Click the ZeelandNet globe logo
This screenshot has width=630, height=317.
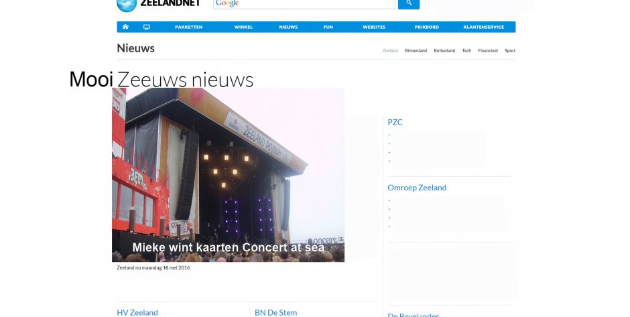pyautogui.click(x=127, y=5)
